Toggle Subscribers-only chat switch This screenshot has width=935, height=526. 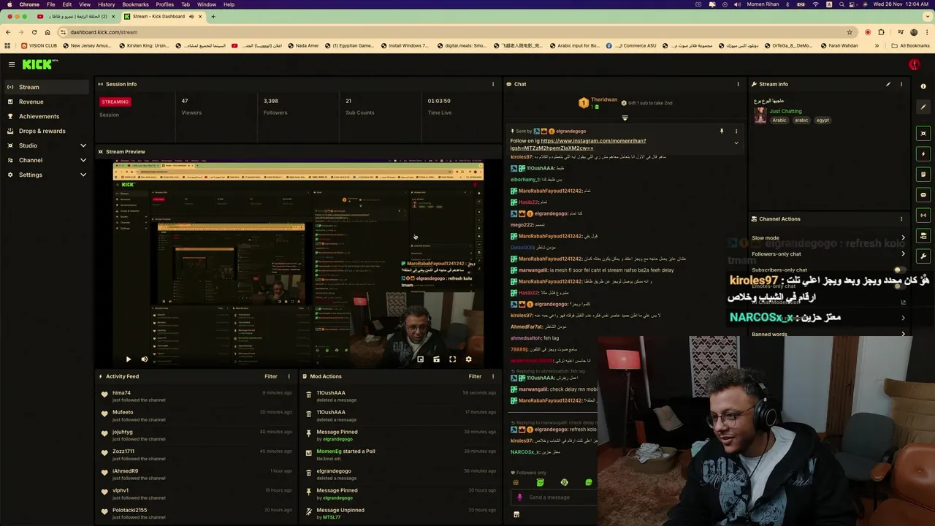(x=900, y=270)
